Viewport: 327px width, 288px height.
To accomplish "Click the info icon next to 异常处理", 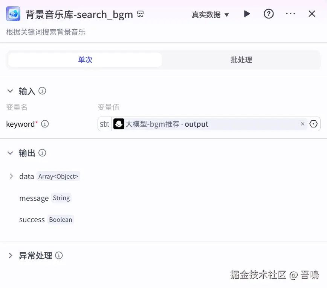I will click(x=59, y=255).
